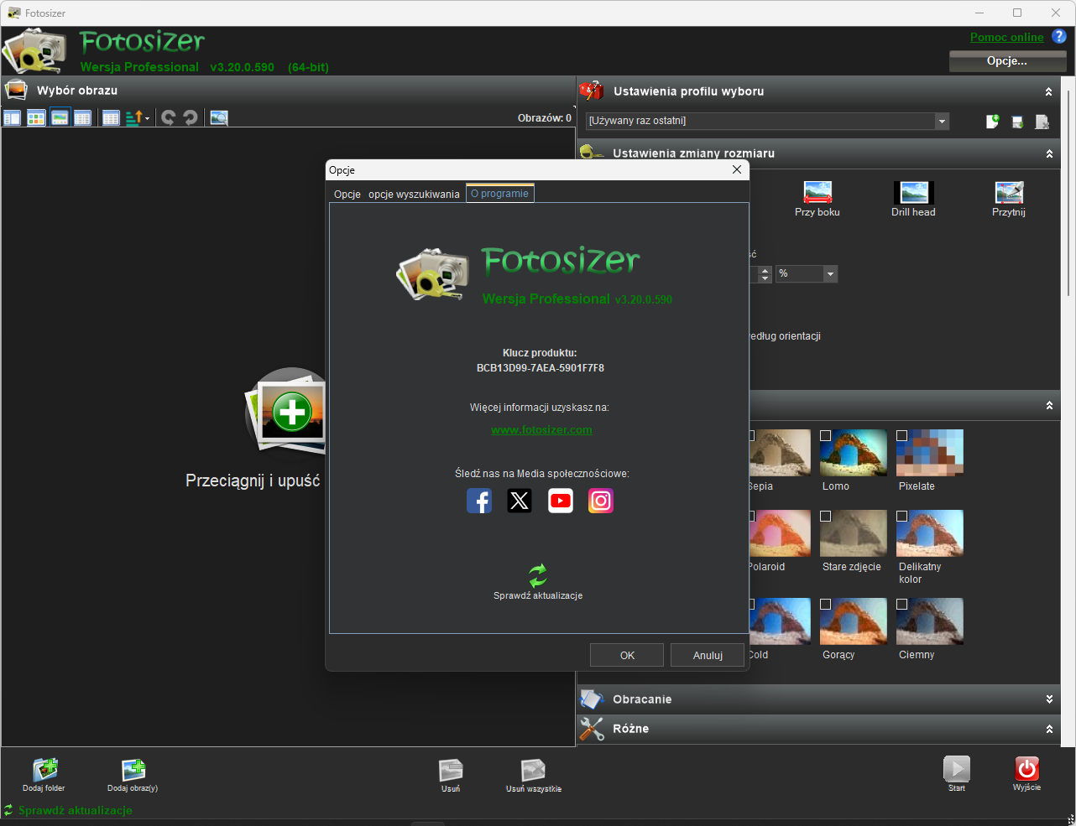This screenshot has height=826, width=1076.
Task: Enable the Delikatny kolor effect checkbox
Action: 902,517
